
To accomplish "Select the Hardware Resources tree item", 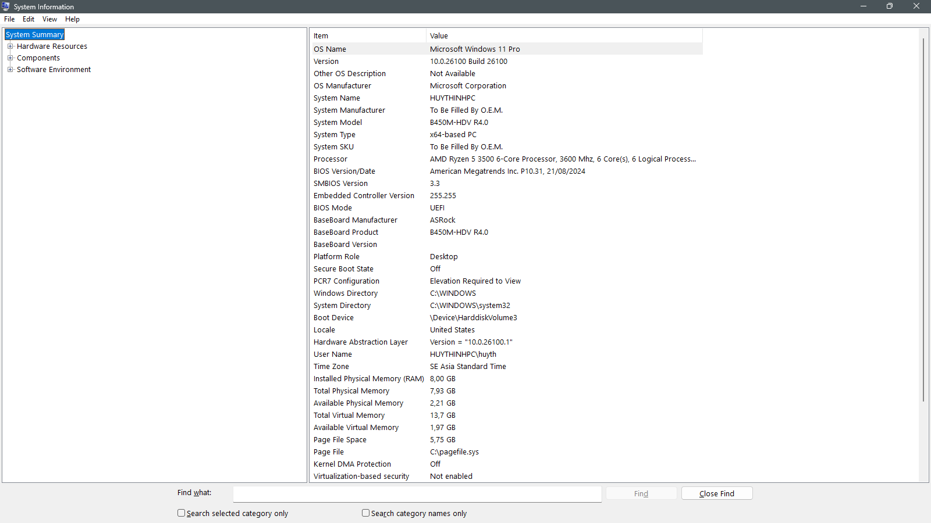I will [x=52, y=46].
